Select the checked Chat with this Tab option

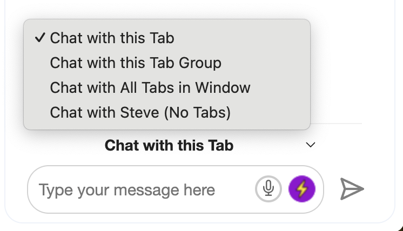coord(112,38)
